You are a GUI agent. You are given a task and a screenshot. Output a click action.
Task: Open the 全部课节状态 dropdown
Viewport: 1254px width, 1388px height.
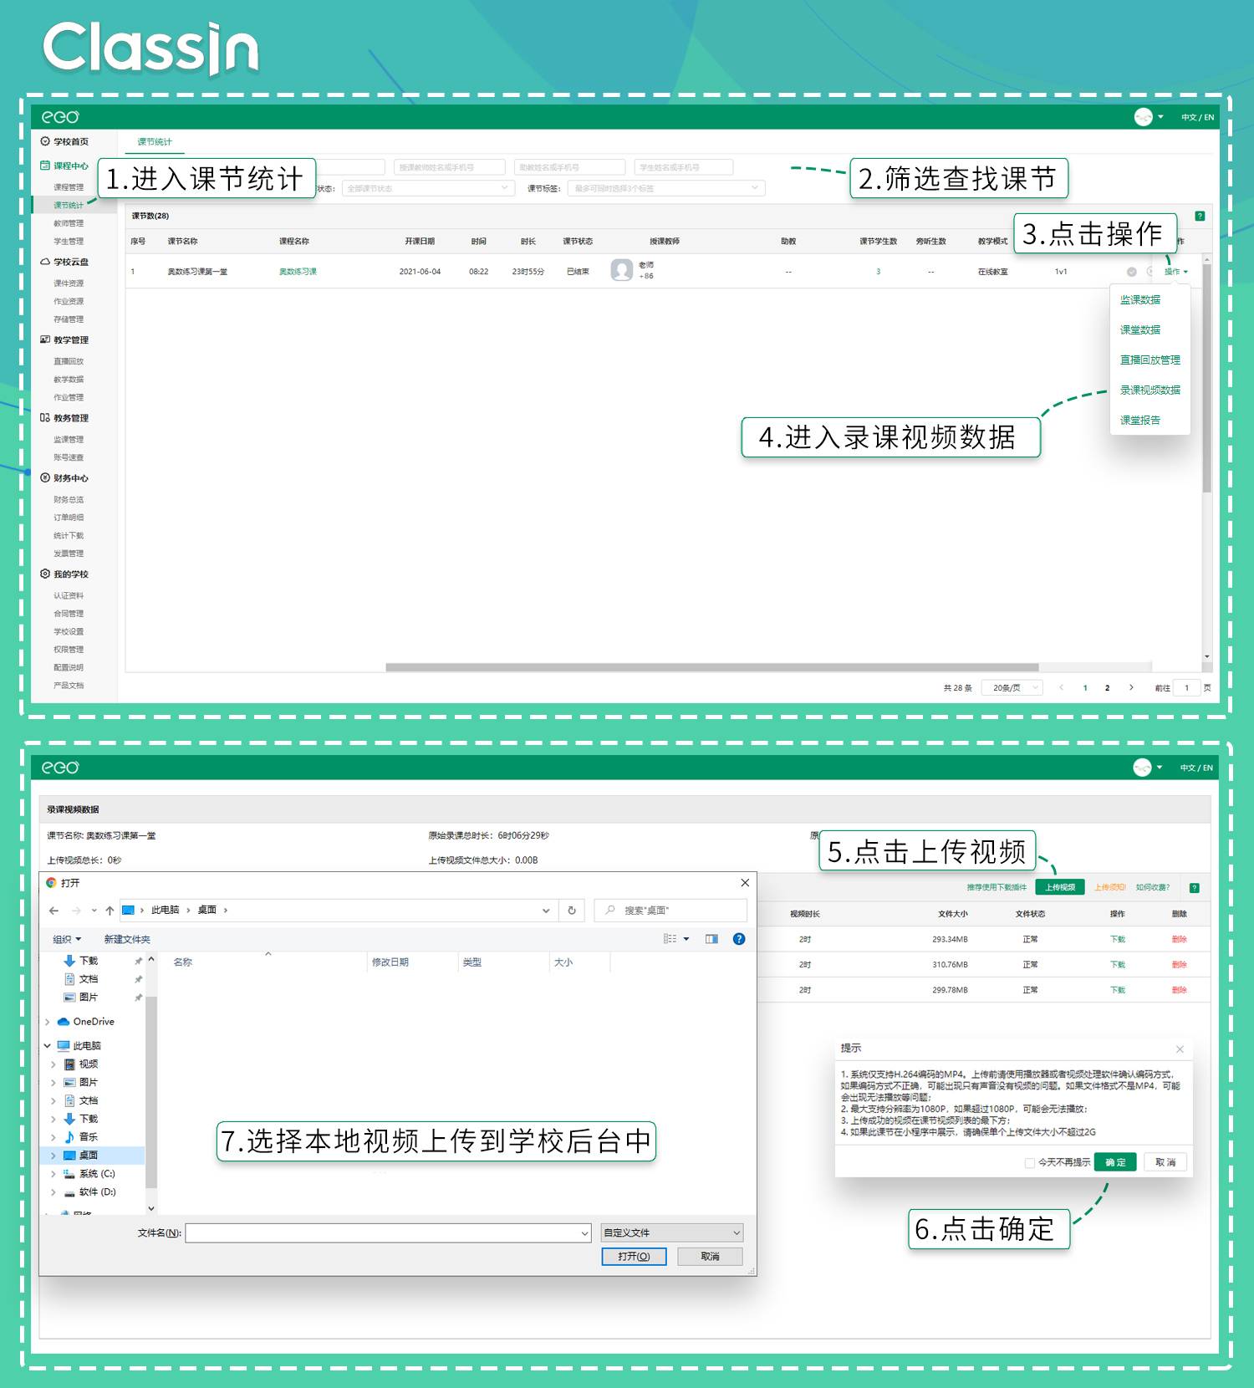coord(428,188)
